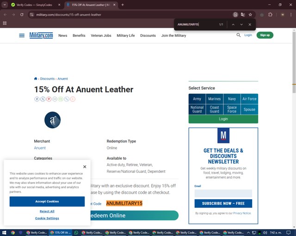
Task: Open Chrome three-dot menu
Action: (291, 15)
